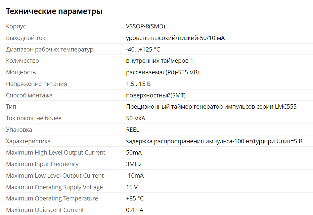This screenshot has width=313, height=215.
Task: Click the LMC555 series type description
Action: [x=211, y=107]
